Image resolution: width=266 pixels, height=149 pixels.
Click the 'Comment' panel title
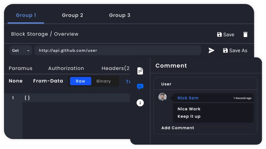point(171,66)
